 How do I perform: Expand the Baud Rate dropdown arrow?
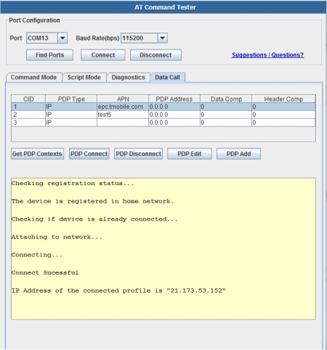pos(163,38)
